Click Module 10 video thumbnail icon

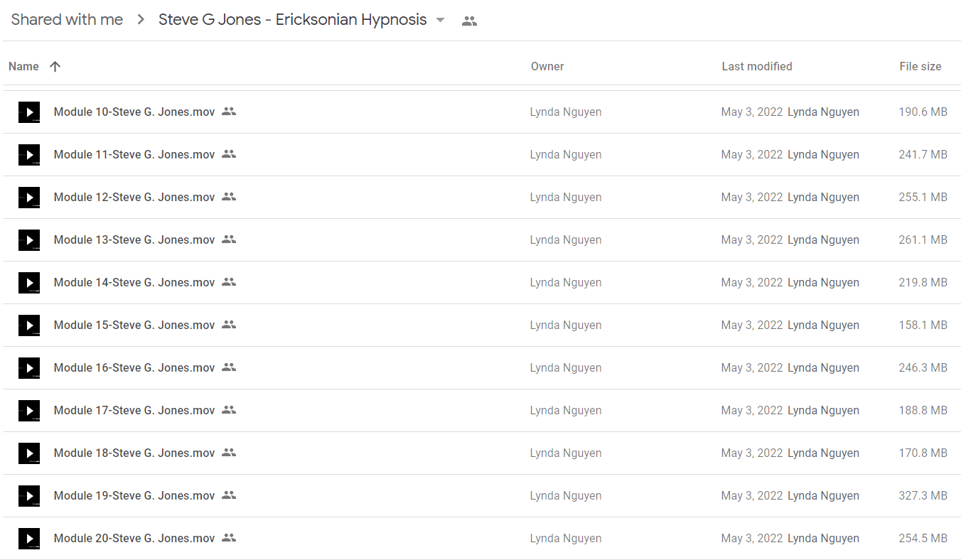click(29, 112)
